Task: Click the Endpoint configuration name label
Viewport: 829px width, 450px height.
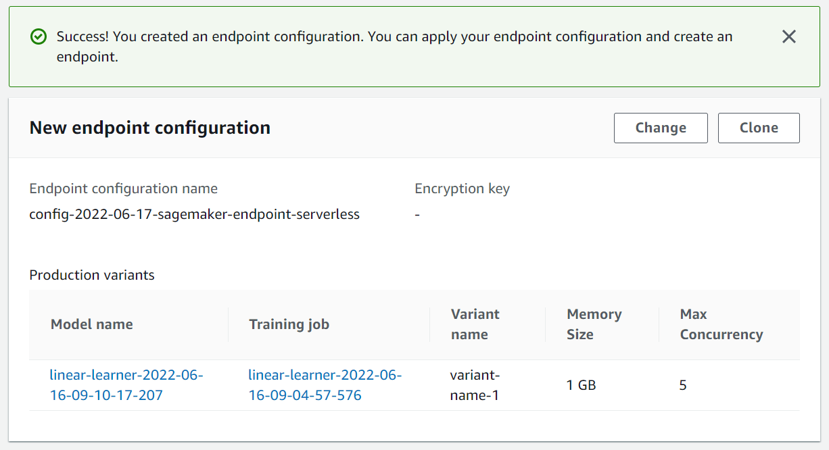Action: click(124, 189)
